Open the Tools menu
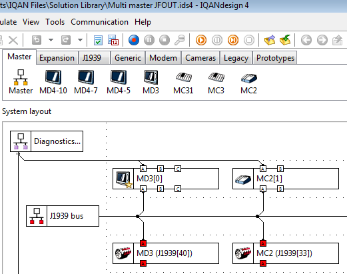347x274 pixels. (55, 22)
